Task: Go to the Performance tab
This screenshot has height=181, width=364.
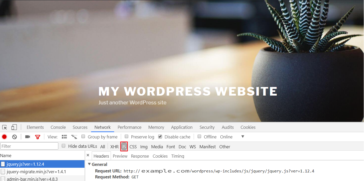Action: [x=129, y=127]
